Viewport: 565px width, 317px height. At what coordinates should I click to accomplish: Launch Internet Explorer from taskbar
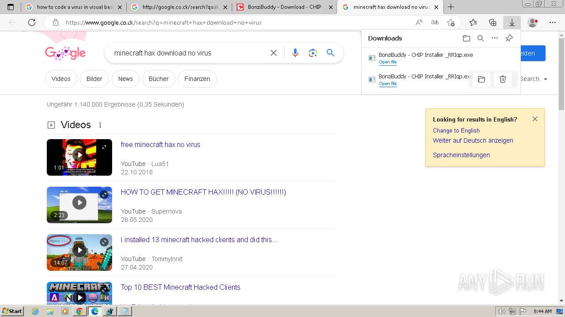pyautogui.click(x=36, y=311)
